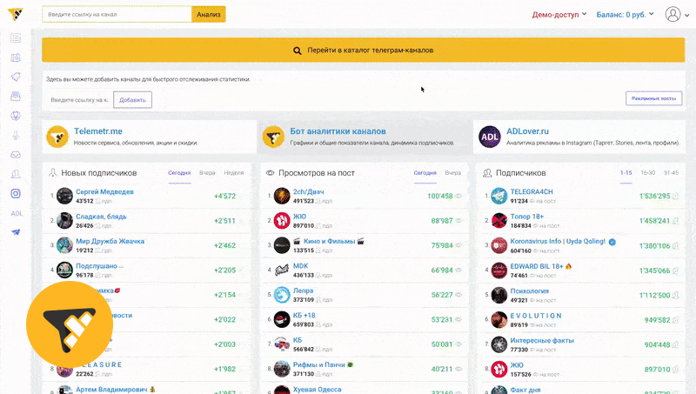Click the Лепра channel avatar

click(x=281, y=295)
